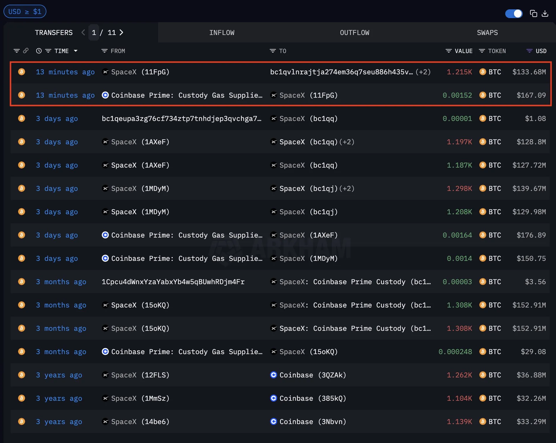The image size is (556, 443).
Task: Open the Coinbase (3QZAk) recipient link
Action: coord(312,375)
